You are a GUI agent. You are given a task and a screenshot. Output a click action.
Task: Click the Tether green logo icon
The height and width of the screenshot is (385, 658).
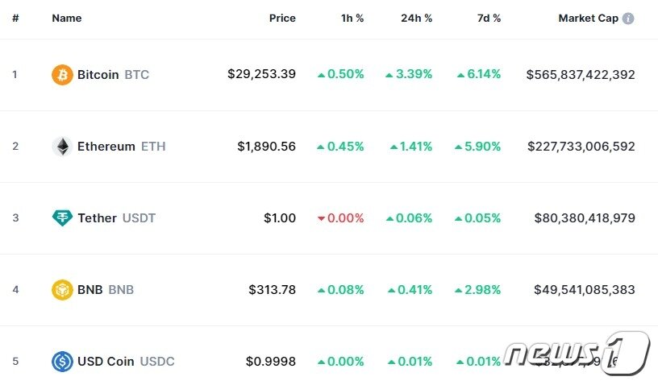click(62, 217)
